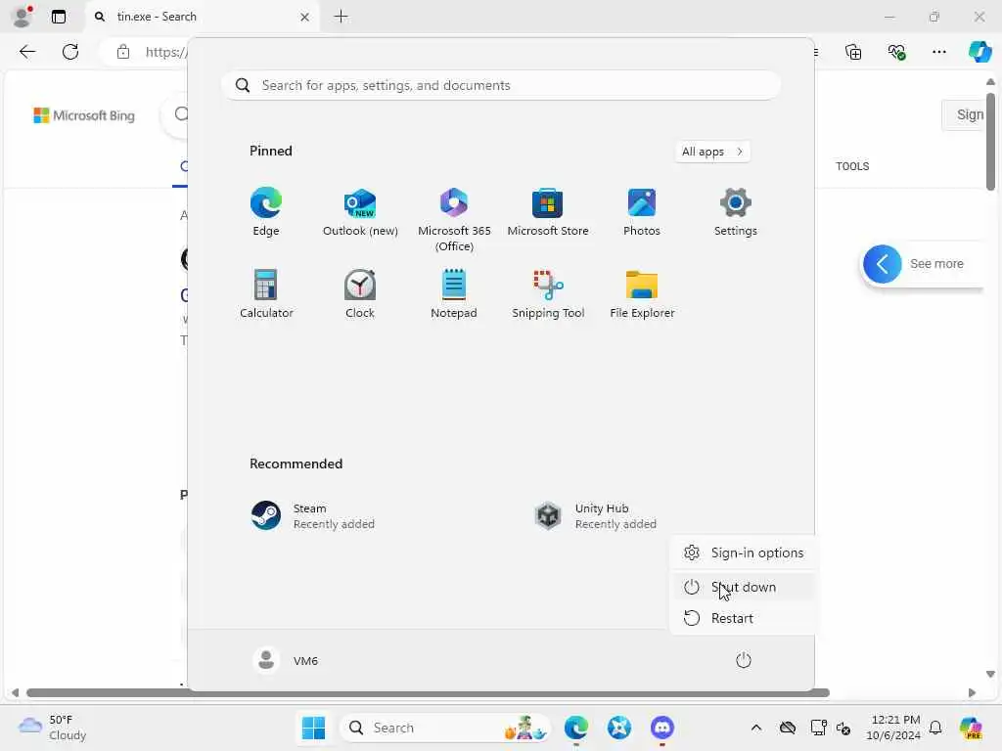Open Bing TOOLS option
The width and height of the screenshot is (1002, 751).
coord(852,166)
